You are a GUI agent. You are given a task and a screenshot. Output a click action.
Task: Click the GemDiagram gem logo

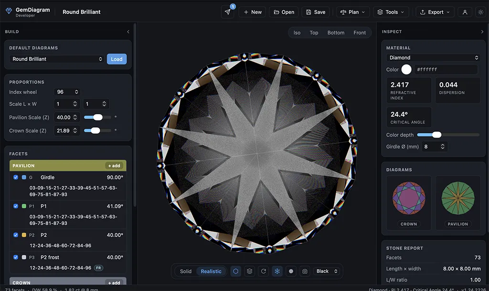pyautogui.click(x=9, y=11)
